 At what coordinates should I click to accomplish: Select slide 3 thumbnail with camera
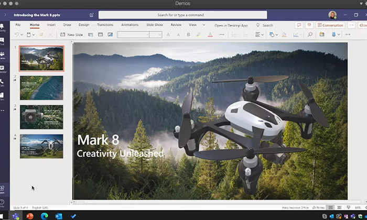(41, 117)
